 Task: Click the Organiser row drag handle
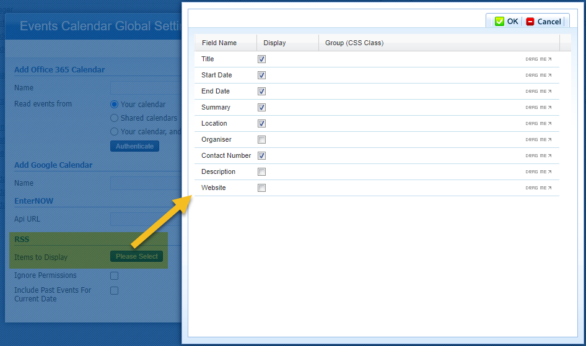[538, 139]
